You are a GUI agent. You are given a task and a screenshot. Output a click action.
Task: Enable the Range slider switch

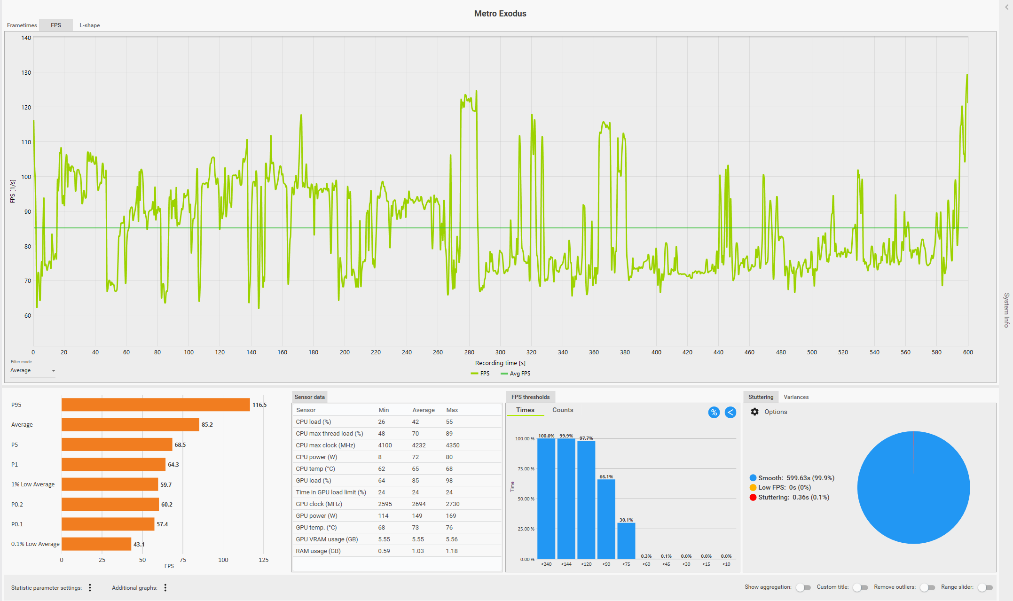[x=985, y=587]
